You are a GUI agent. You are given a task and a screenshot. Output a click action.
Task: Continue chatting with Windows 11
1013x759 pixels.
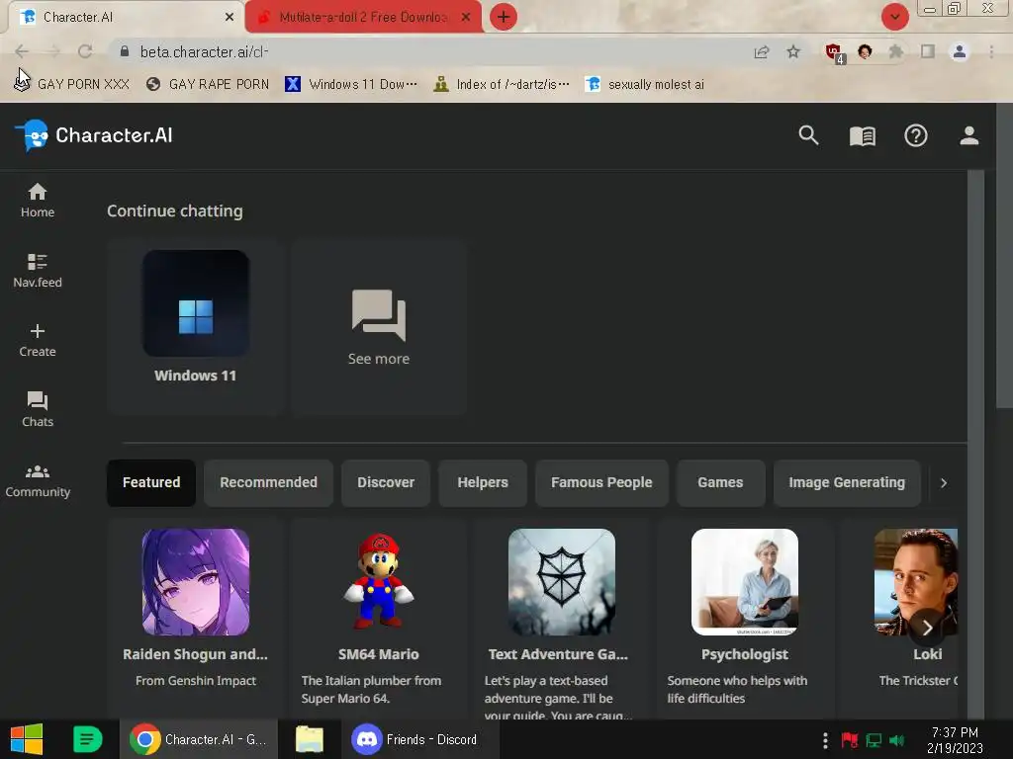tap(195, 326)
